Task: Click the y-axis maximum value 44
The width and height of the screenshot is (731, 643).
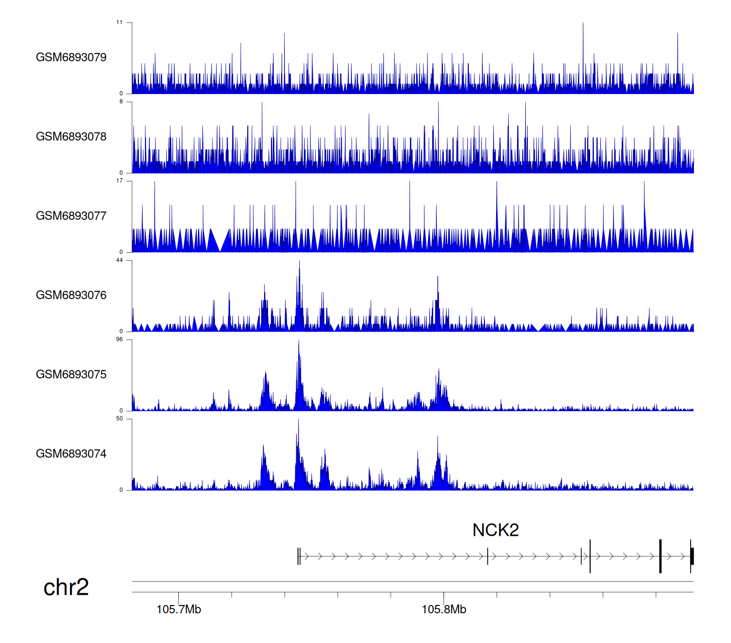Action: [x=119, y=260]
